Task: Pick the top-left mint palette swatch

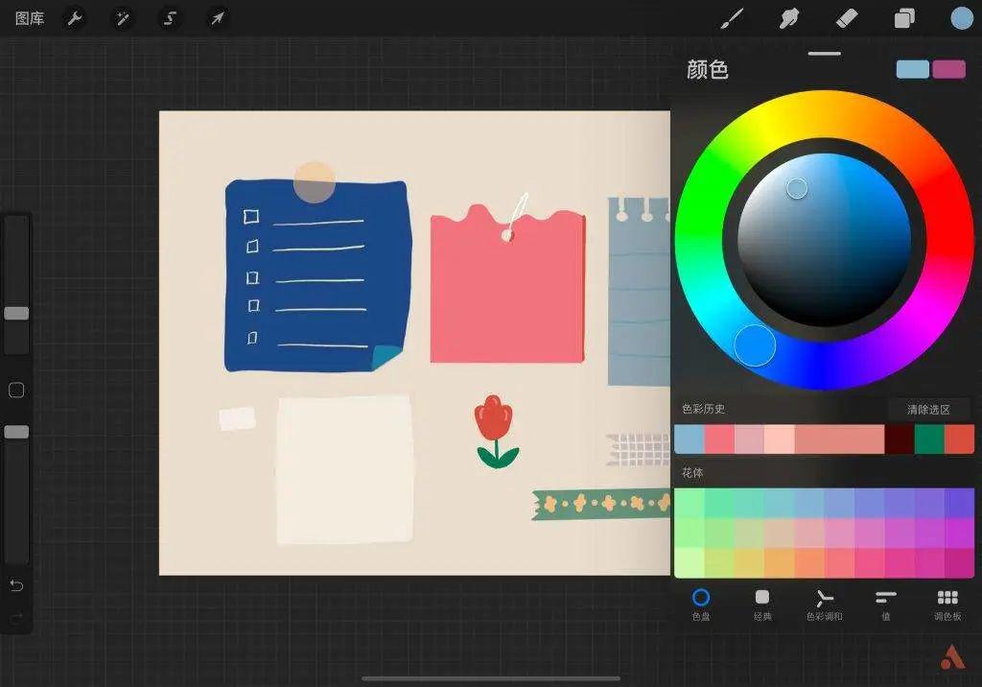Action: 689,504
